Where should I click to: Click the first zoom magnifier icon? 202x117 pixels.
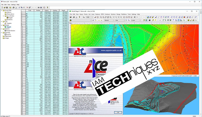coord(101,17)
